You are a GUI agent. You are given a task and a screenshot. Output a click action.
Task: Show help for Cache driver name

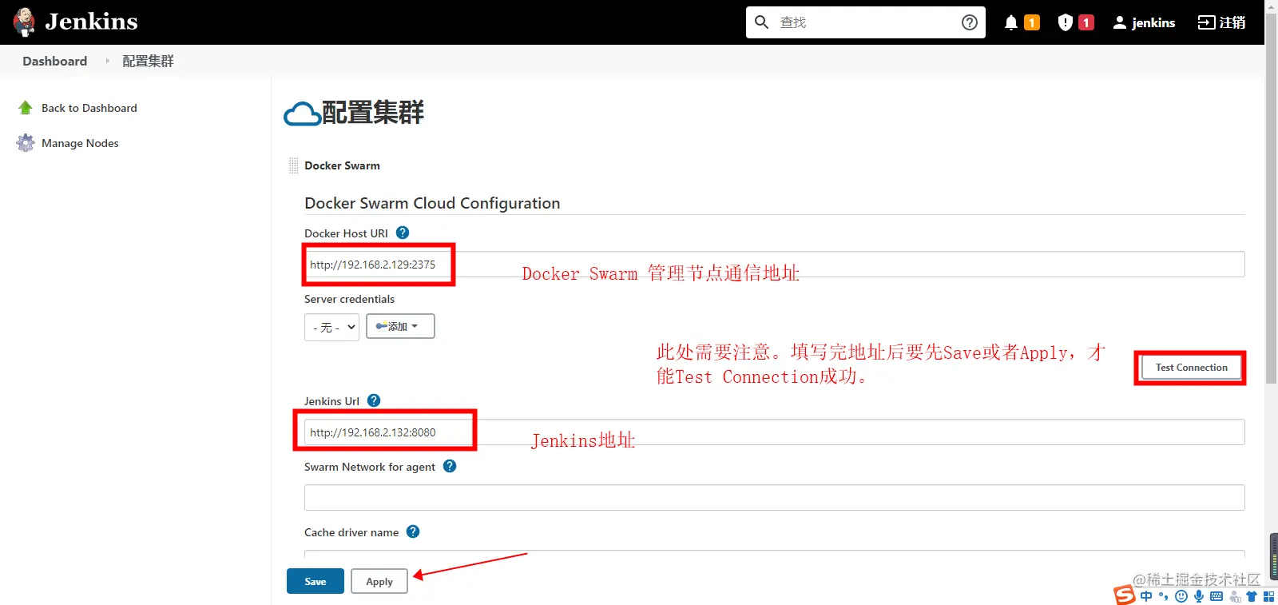tap(413, 531)
